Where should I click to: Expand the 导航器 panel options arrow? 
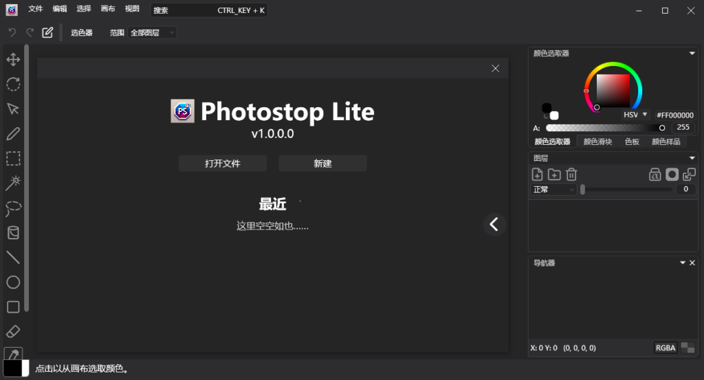pos(683,263)
